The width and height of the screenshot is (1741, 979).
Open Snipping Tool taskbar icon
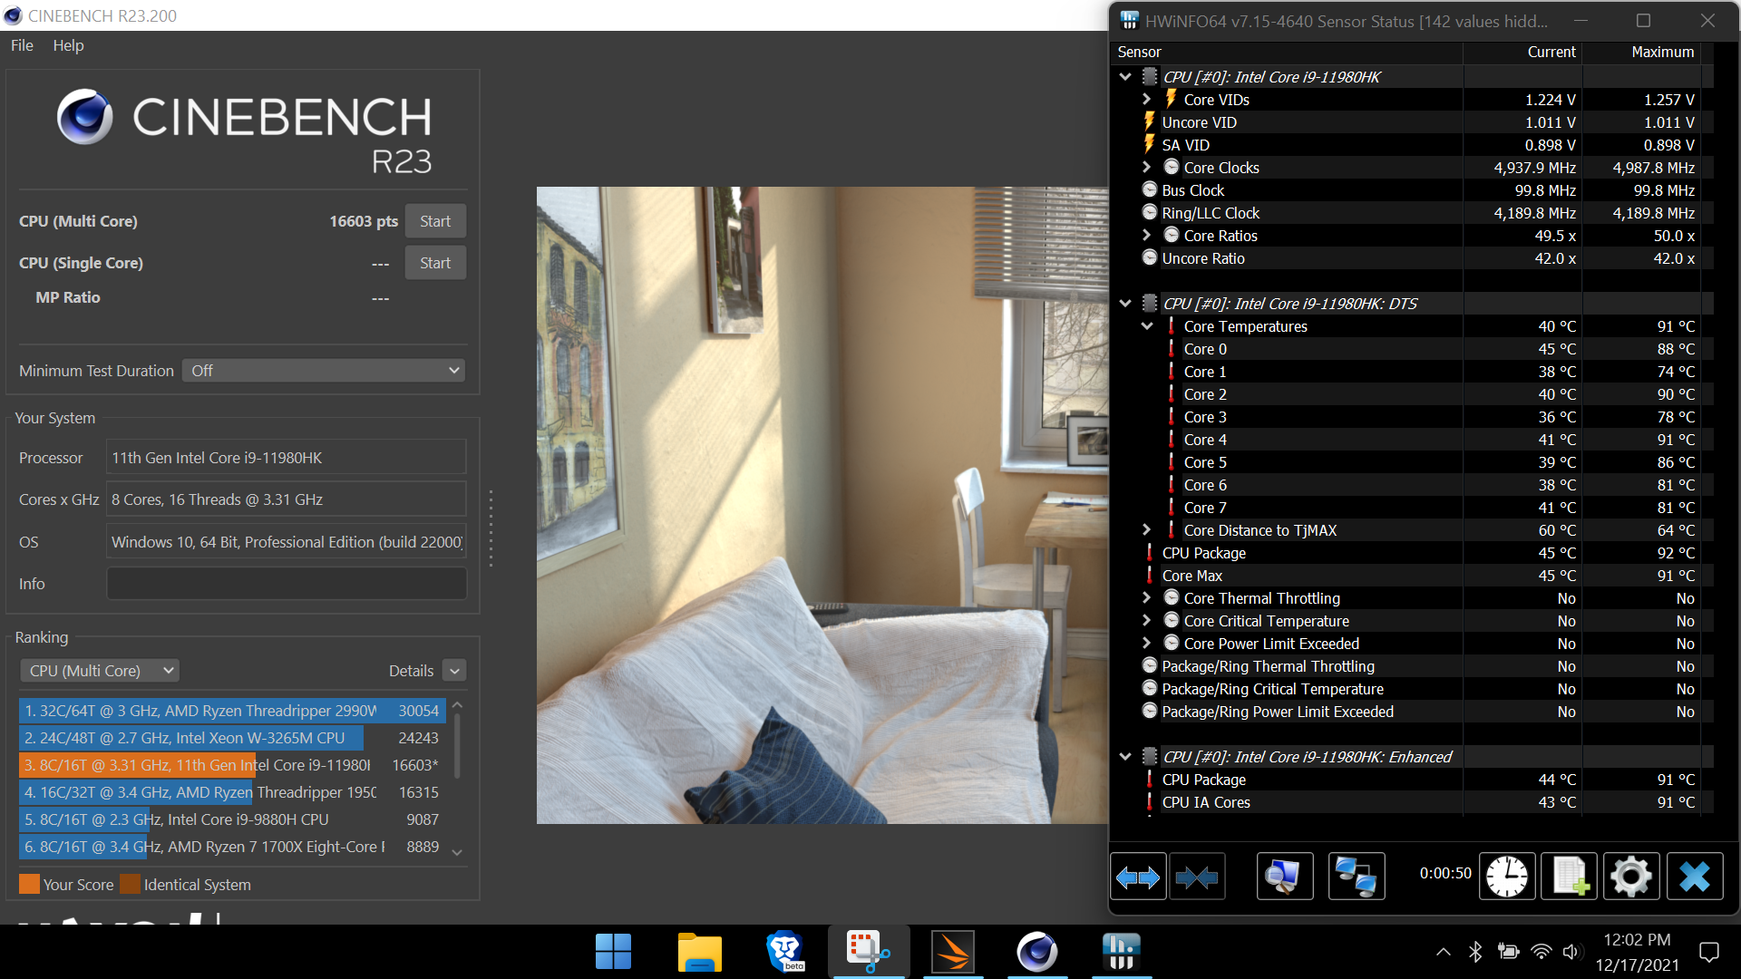click(868, 952)
